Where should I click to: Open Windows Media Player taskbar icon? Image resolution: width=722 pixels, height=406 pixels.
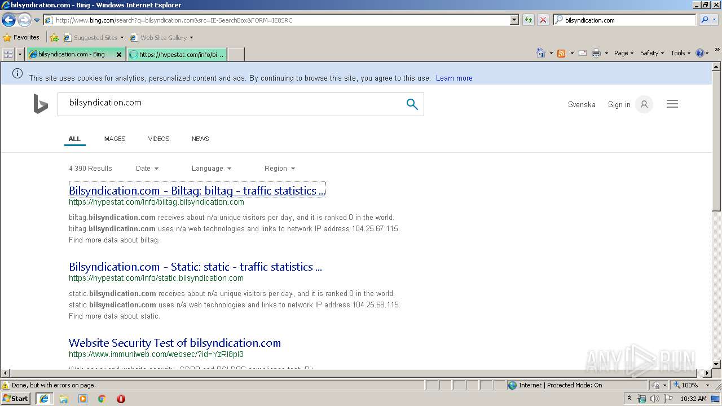[x=83, y=399]
